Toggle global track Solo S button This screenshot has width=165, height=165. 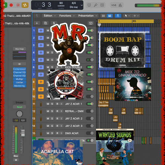click(x=54, y=23)
